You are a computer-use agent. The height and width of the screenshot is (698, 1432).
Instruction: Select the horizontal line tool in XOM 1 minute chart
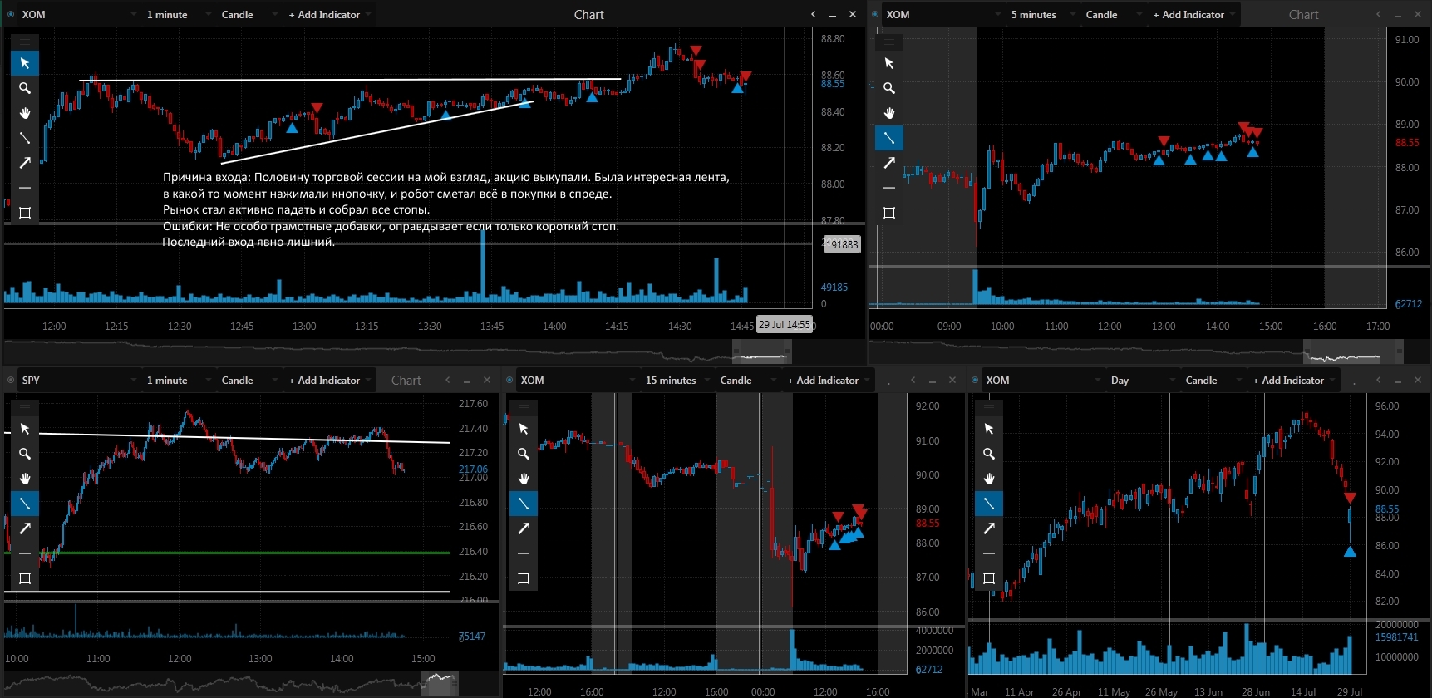(25, 188)
